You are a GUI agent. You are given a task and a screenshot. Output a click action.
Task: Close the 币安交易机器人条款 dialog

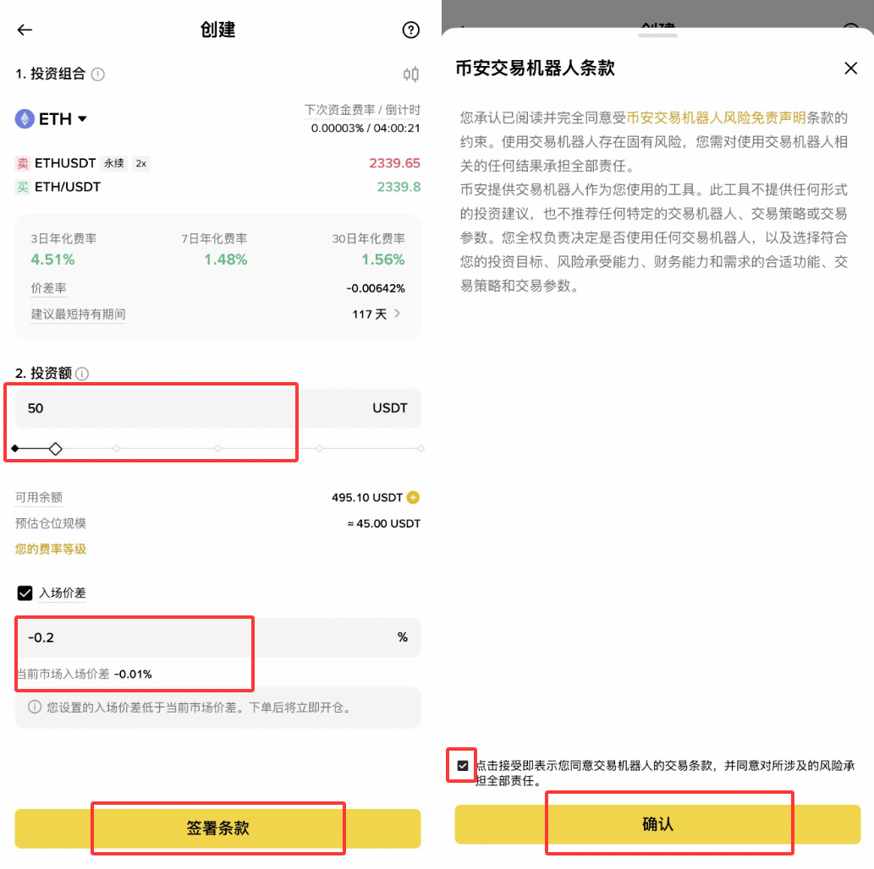(x=850, y=68)
